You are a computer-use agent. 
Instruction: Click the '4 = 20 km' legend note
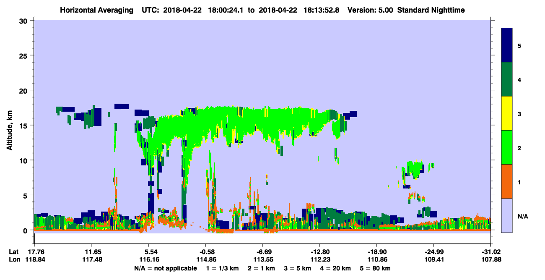click(x=336, y=268)
